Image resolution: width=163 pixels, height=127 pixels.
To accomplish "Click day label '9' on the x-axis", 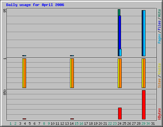I will pos(49,124).
